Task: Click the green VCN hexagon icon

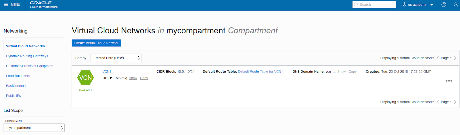Action: click(x=86, y=78)
